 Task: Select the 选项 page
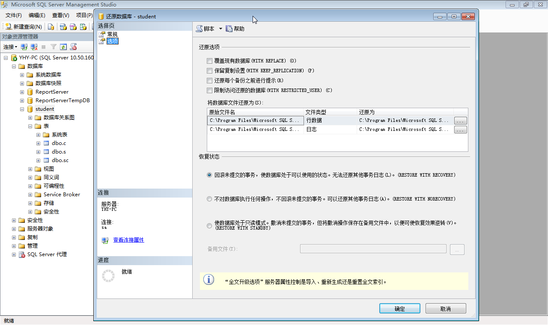click(112, 41)
